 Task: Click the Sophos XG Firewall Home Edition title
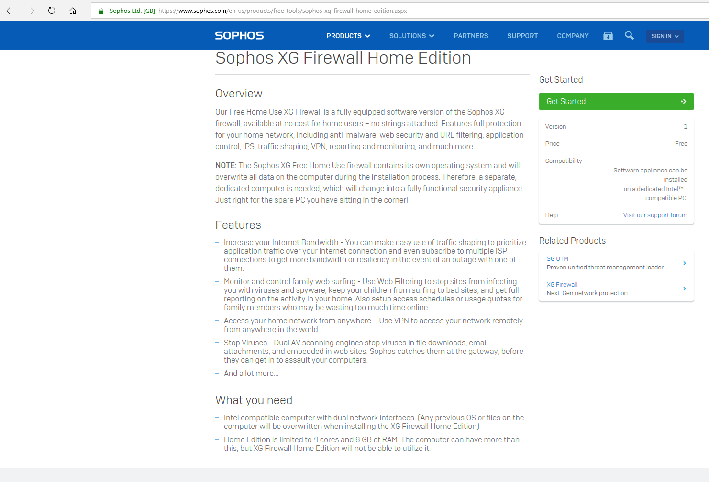click(x=343, y=58)
